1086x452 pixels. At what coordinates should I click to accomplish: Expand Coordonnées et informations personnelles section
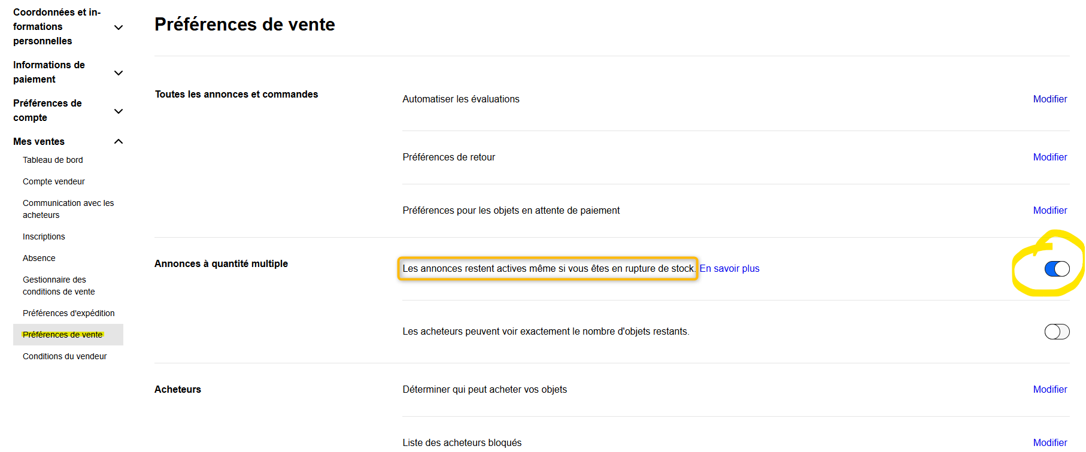point(119,28)
